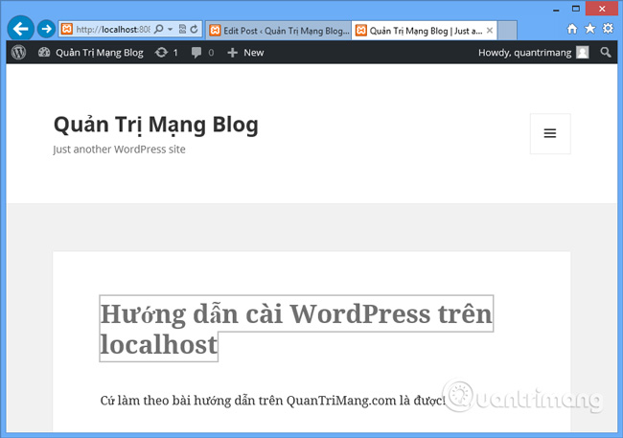Open the + New menu in admin bar
623x438 pixels.
click(x=245, y=53)
